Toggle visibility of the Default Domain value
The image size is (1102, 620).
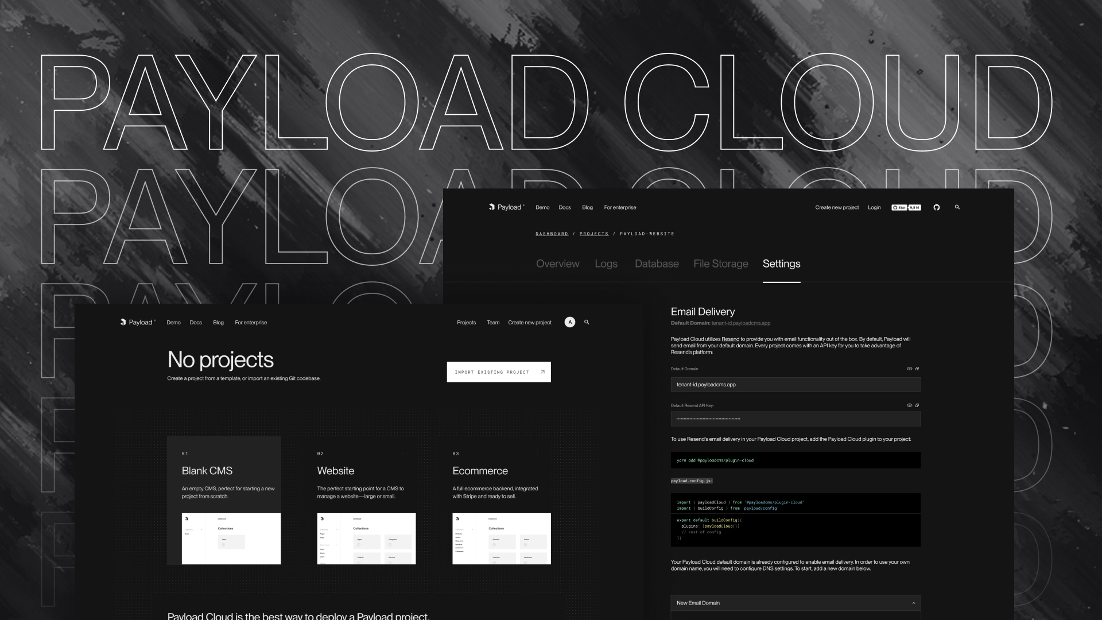(x=909, y=369)
